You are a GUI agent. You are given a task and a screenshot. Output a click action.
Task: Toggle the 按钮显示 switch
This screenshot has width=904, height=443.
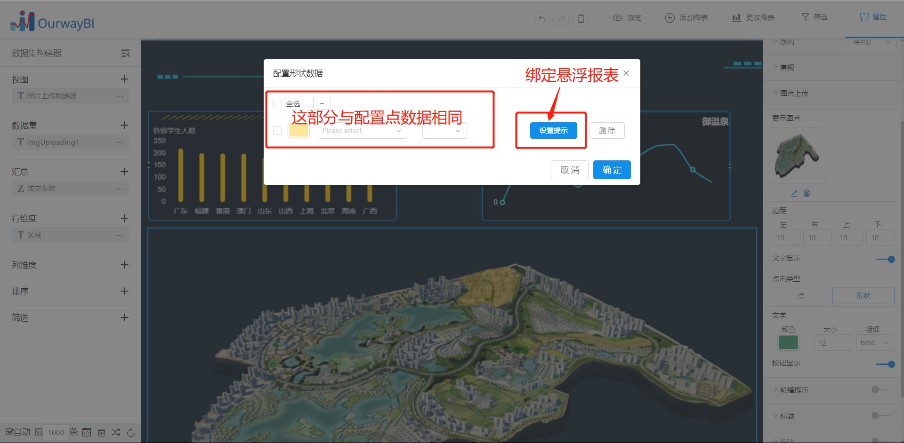tap(886, 364)
